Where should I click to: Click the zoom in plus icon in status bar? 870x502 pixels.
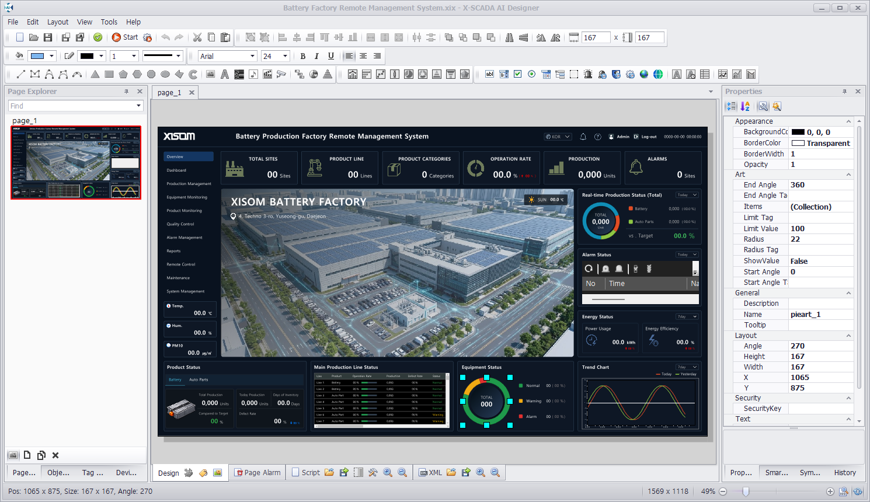830,491
